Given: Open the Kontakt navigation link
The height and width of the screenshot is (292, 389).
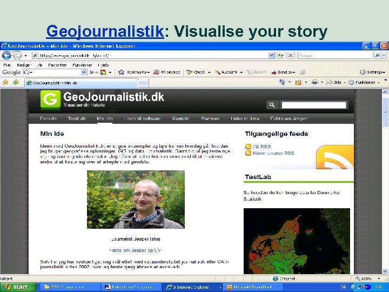Looking at the screenshot, I should (181, 118).
